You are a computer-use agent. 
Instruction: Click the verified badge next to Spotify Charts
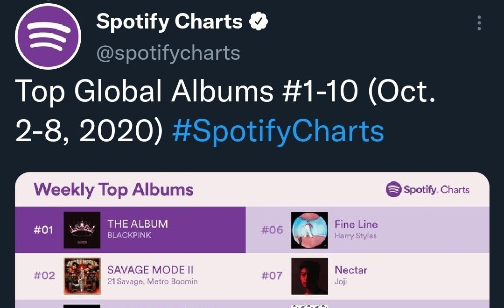tap(259, 21)
